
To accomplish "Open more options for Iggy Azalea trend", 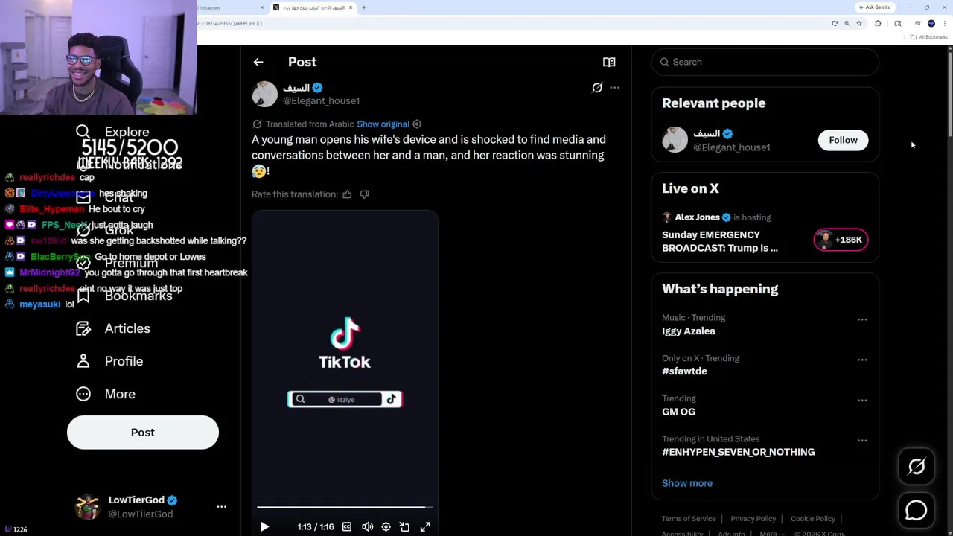I will coord(862,319).
